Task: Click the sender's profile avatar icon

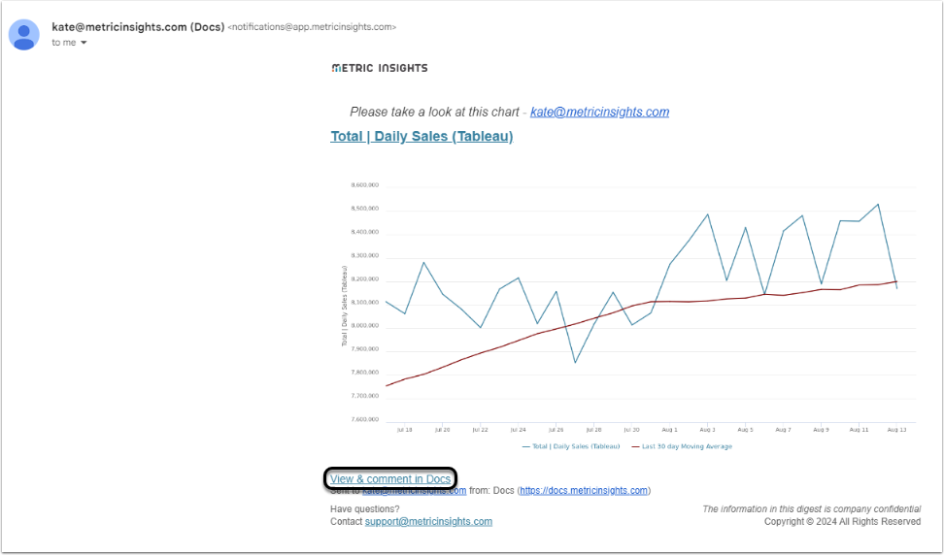Action: click(x=23, y=34)
